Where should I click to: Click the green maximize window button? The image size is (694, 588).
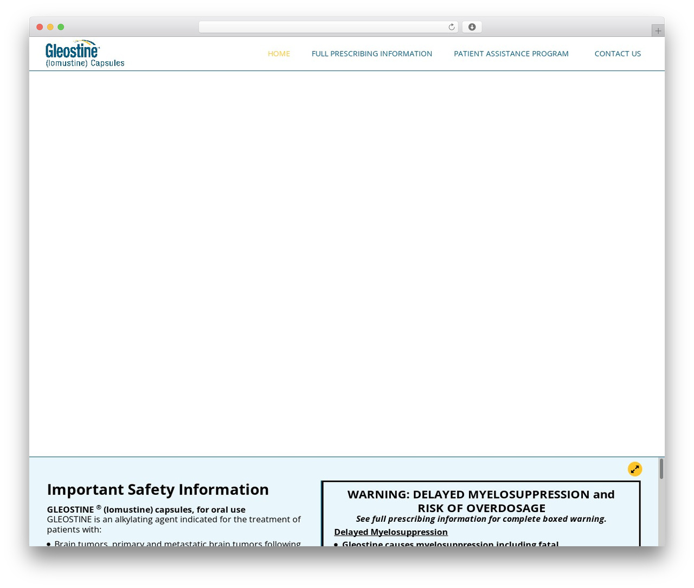(61, 27)
